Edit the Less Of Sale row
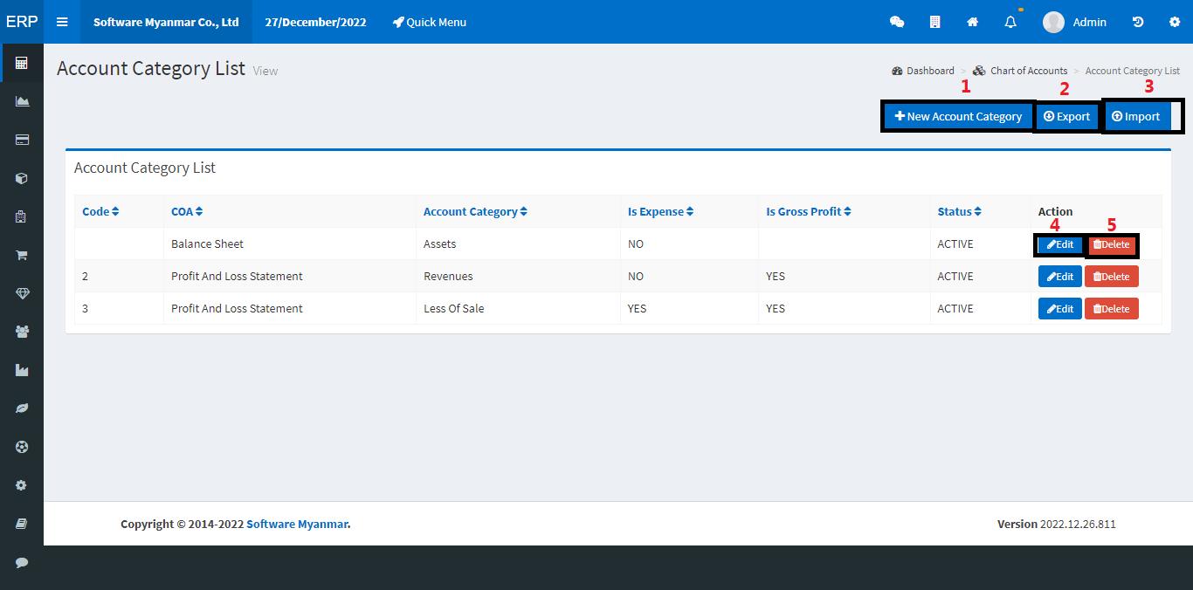The width and height of the screenshot is (1193, 590). tap(1060, 309)
